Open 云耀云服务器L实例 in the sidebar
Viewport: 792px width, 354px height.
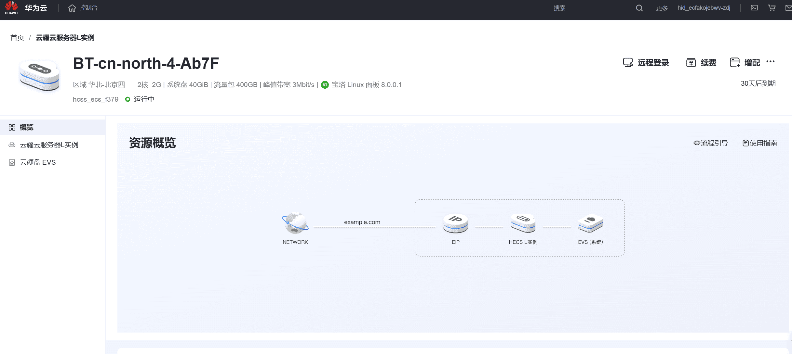pos(49,145)
